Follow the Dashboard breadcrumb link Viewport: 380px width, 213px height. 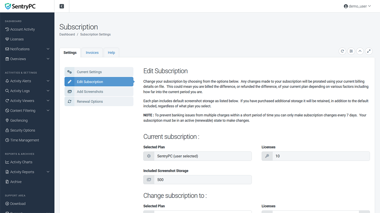[67, 34]
